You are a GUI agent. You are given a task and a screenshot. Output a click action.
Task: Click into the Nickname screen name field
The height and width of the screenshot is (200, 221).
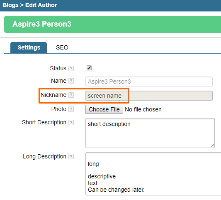(149, 96)
